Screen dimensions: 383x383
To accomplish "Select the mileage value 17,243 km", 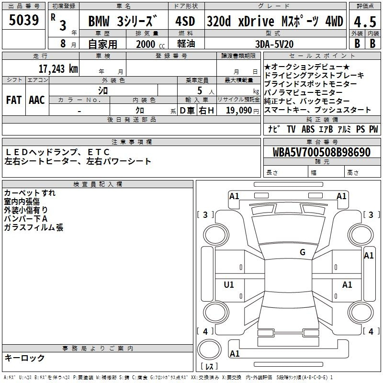I will pyautogui.click(x=58, y=68).
